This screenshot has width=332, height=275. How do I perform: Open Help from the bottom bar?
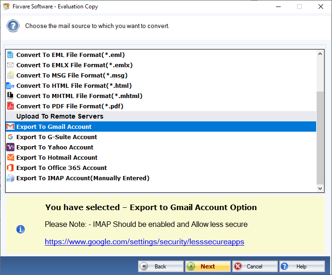point(302,266)
